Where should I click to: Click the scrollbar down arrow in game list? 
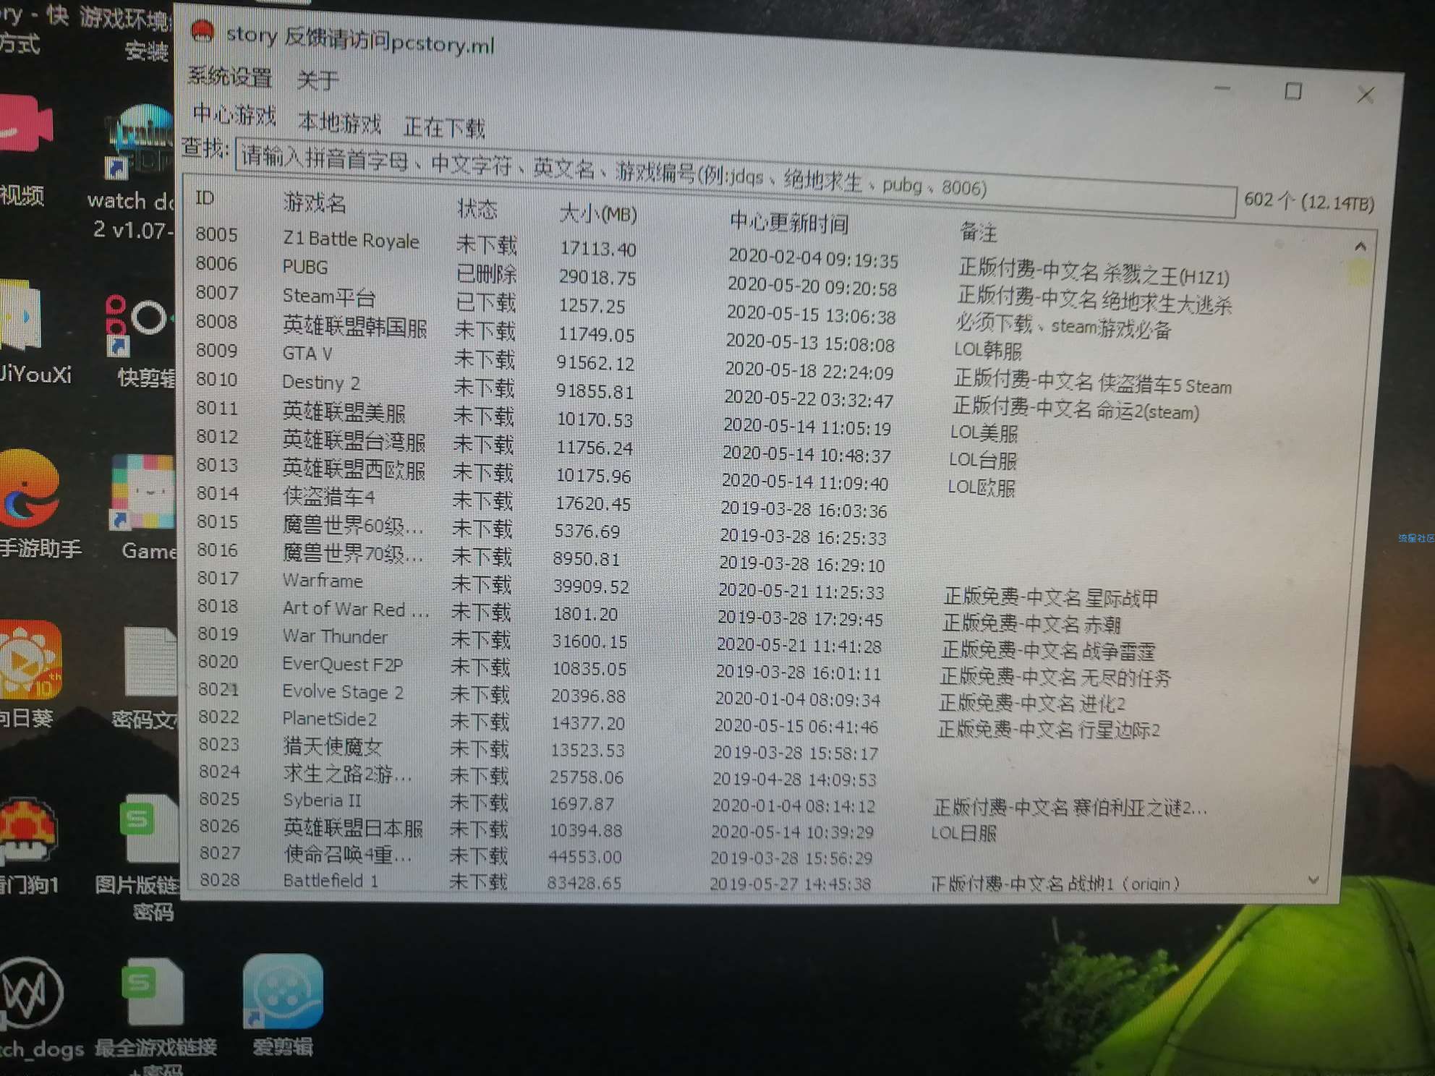pyautogui.click(x=1313, y=880)
